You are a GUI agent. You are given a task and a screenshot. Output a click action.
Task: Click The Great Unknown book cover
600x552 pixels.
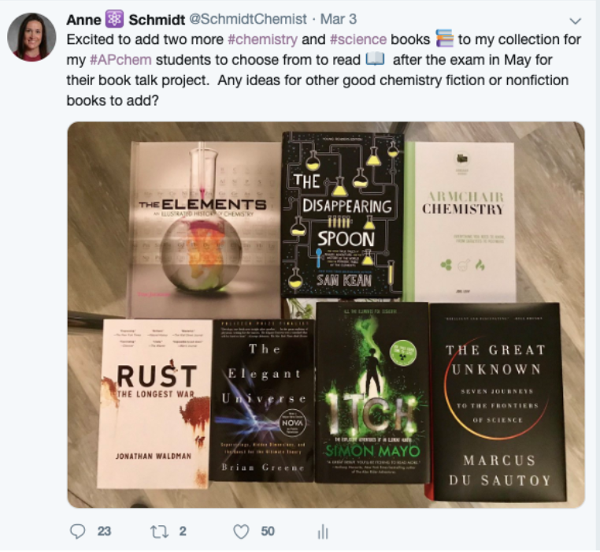pyautogui.click(x=498, y=401)
